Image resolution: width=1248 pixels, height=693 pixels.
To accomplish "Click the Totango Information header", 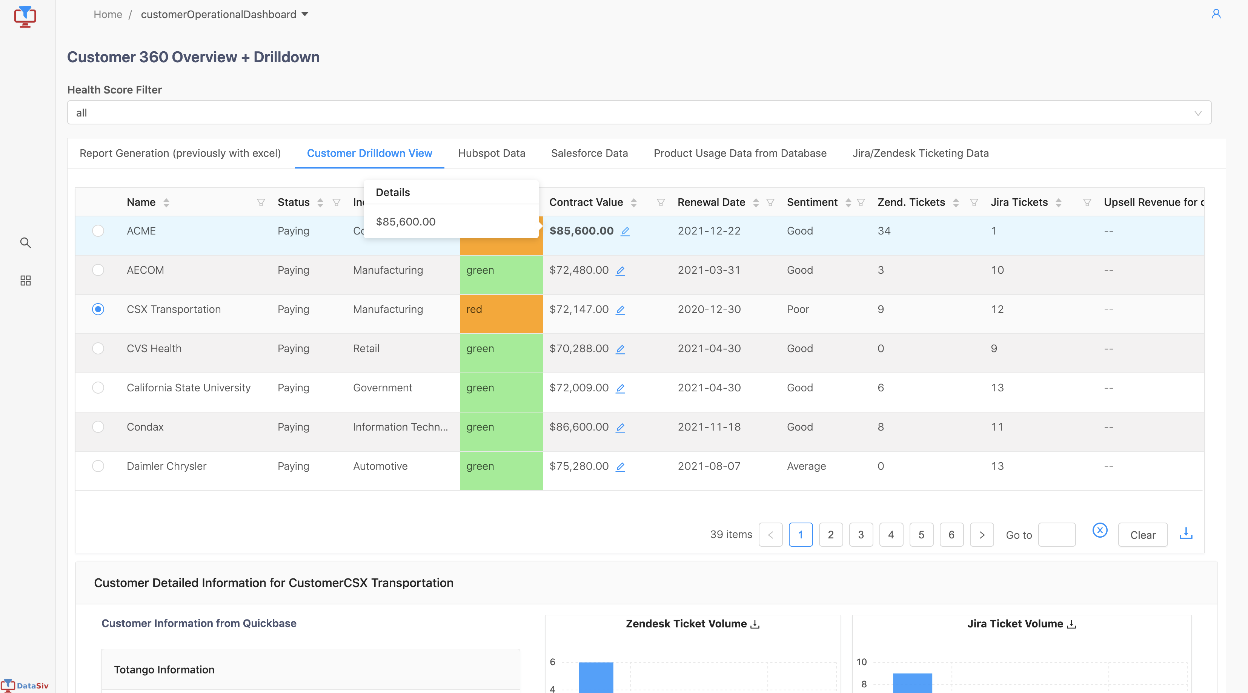I will click(310, 670).
